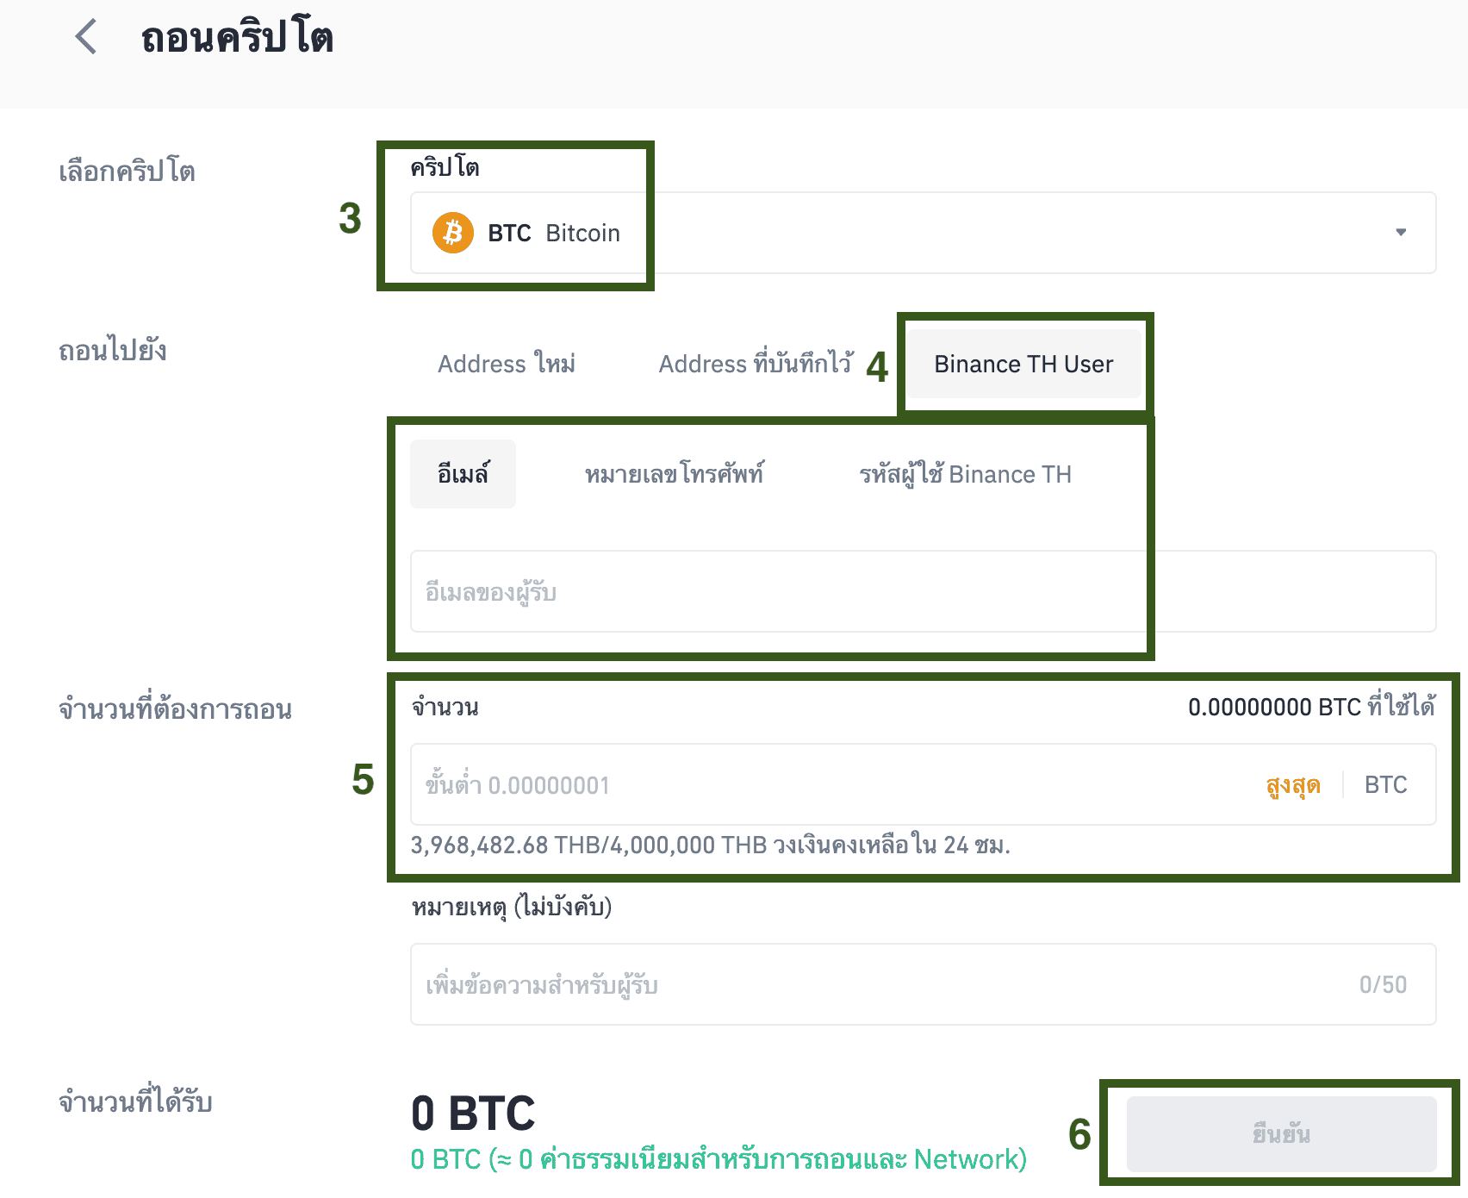Click the back arrow beside ถอนคริปโต
Screen dimensions: 1468x1198
[86, 37]
